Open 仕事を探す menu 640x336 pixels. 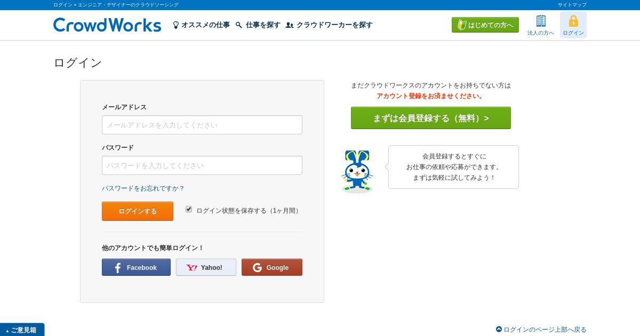pos(258,25)
